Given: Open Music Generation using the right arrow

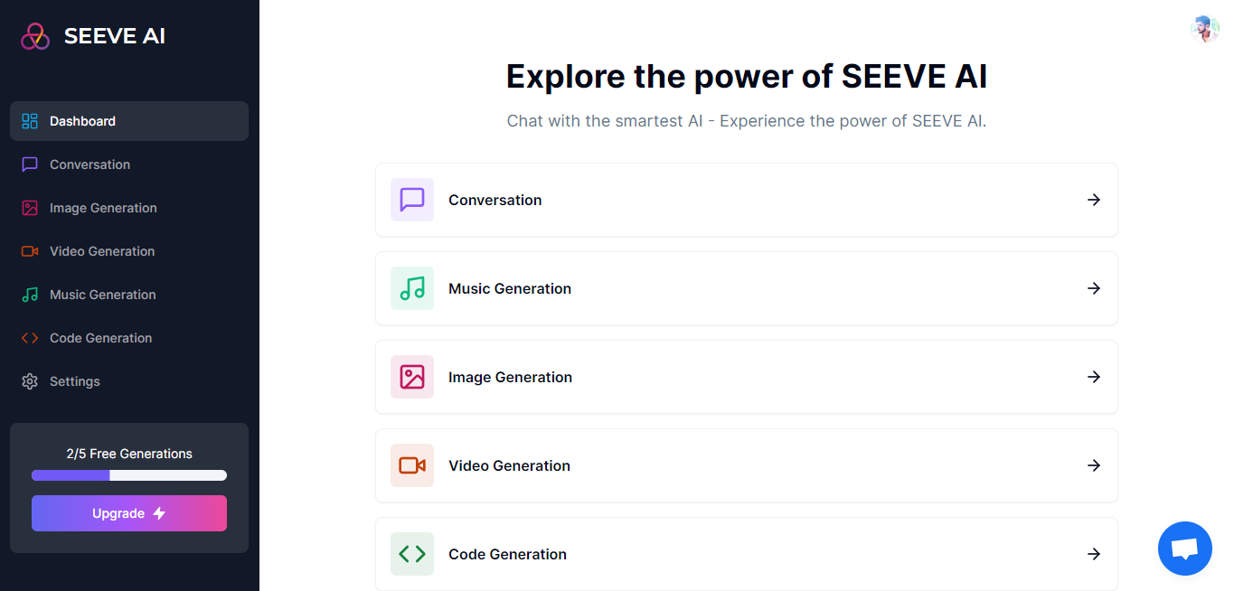Looking at the screenshot, I should [1094, 288].
